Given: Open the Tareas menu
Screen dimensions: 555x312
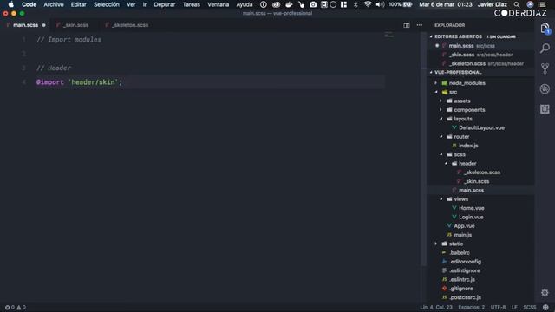Looking at the screenshot, I should (x=191, y=4).
